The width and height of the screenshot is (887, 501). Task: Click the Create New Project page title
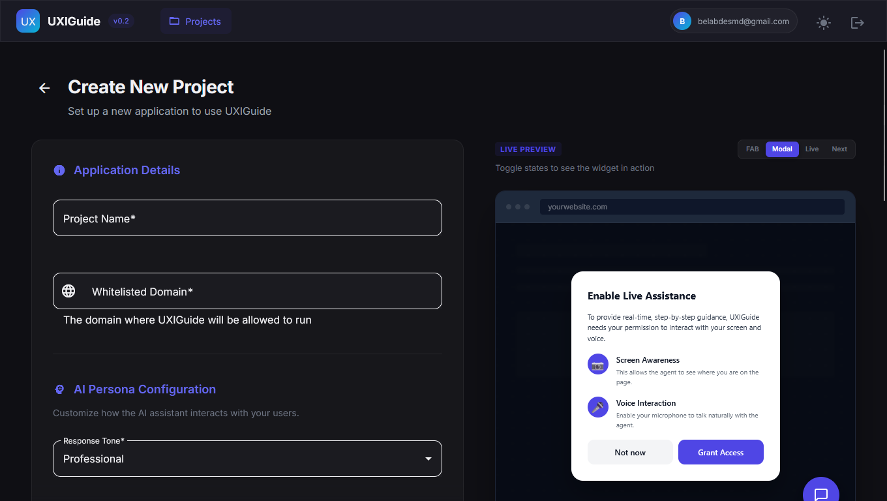click(151, 87)
